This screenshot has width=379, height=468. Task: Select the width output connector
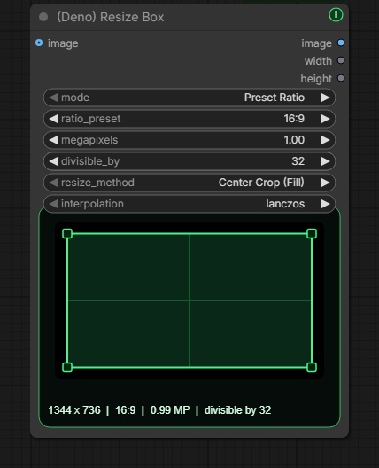pyautogui.click(x=341, y=60)
